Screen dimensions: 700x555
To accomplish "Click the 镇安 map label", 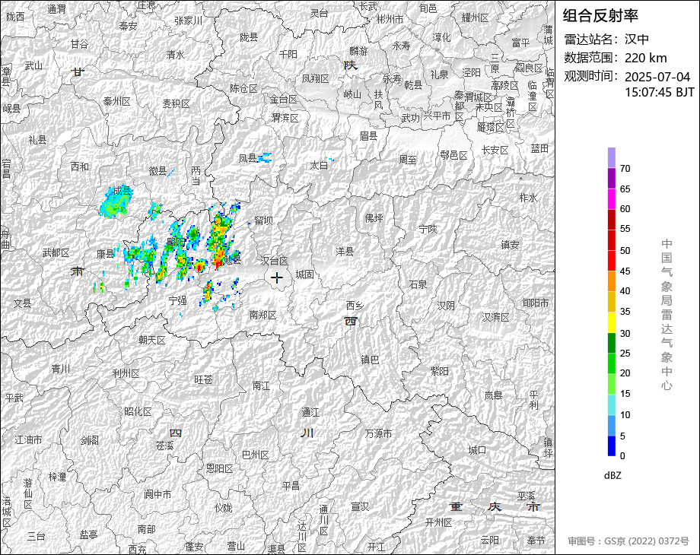I will [x=510, y=245].
